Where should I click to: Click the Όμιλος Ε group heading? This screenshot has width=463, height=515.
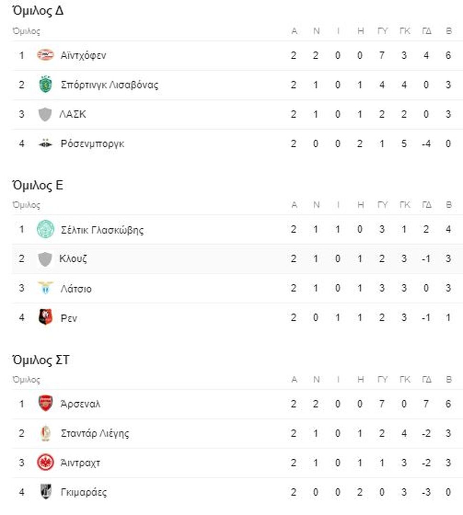pos(38,185)
